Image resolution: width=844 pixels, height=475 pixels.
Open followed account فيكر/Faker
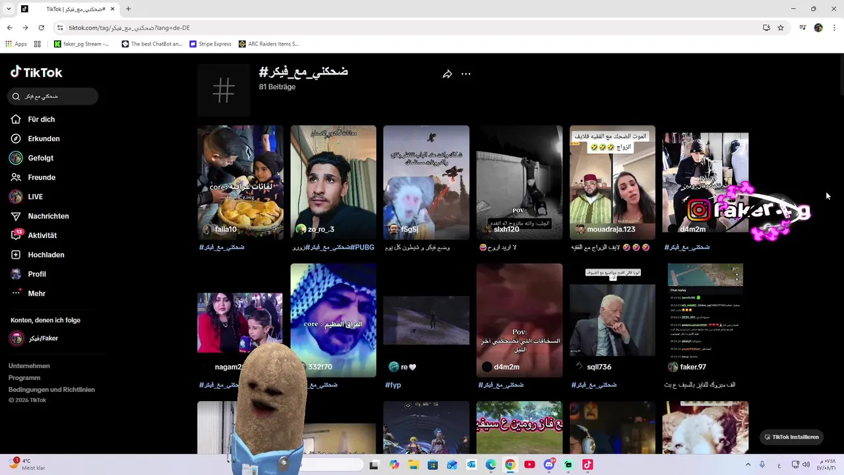44,338
